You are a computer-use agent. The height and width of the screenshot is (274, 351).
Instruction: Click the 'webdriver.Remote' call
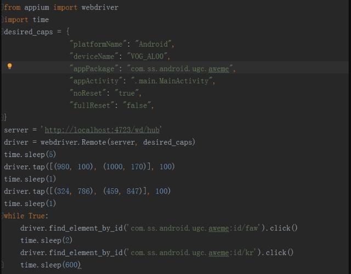click(x=73, y=142)
